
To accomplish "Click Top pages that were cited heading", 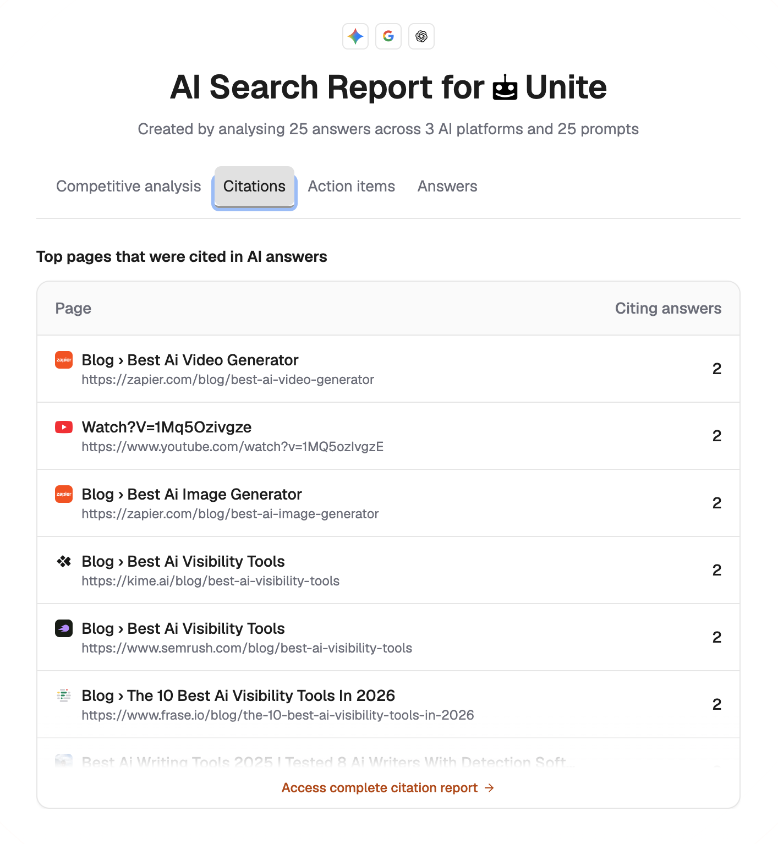I will [x=182, y=256].
